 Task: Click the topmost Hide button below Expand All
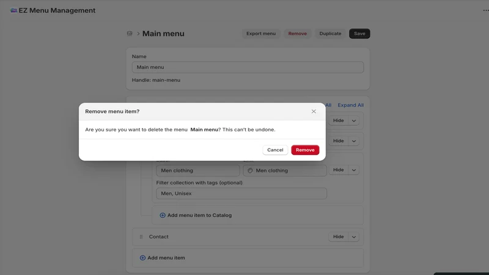tap(339, 120)
